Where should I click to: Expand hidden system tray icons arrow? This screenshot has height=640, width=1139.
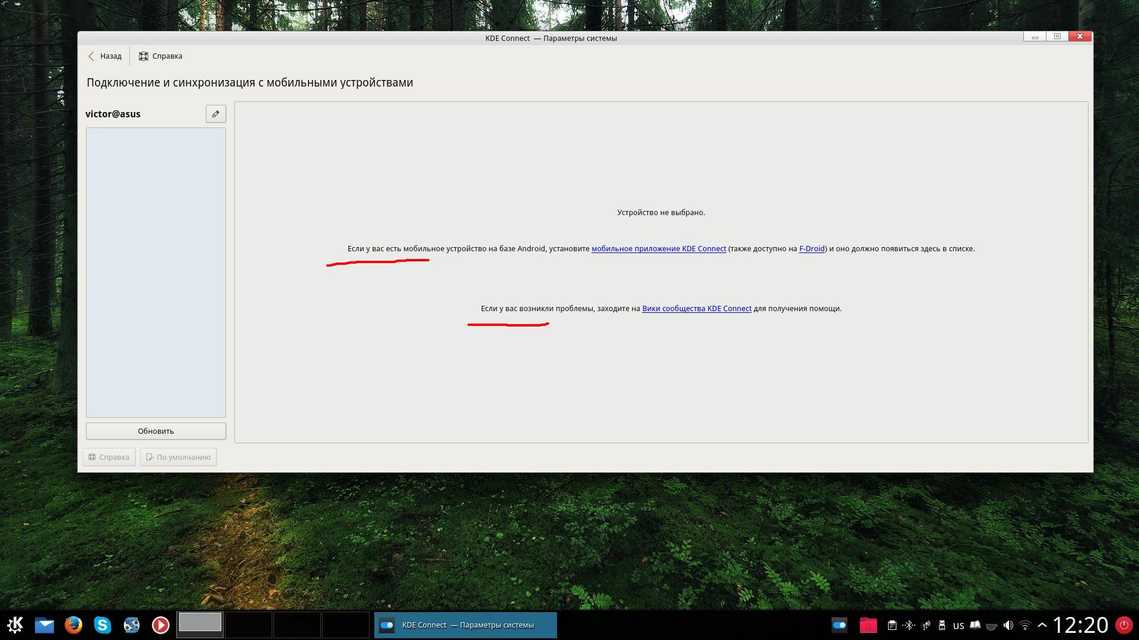(x=1042, y=625)
